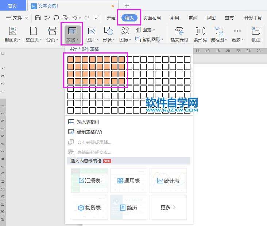The height and width of the screenshot is (226, 267).
Task: Open the Page Layout (页面布局) tab
Action: coord(152,18)
